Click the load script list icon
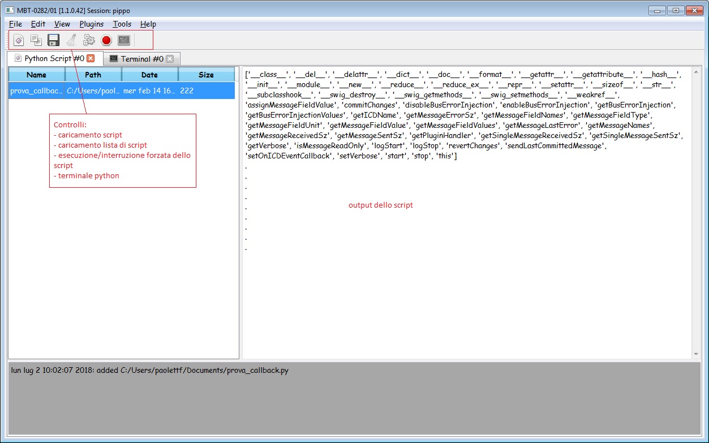Viewport: 709px width, 443px height. click(x=36, y=40)
